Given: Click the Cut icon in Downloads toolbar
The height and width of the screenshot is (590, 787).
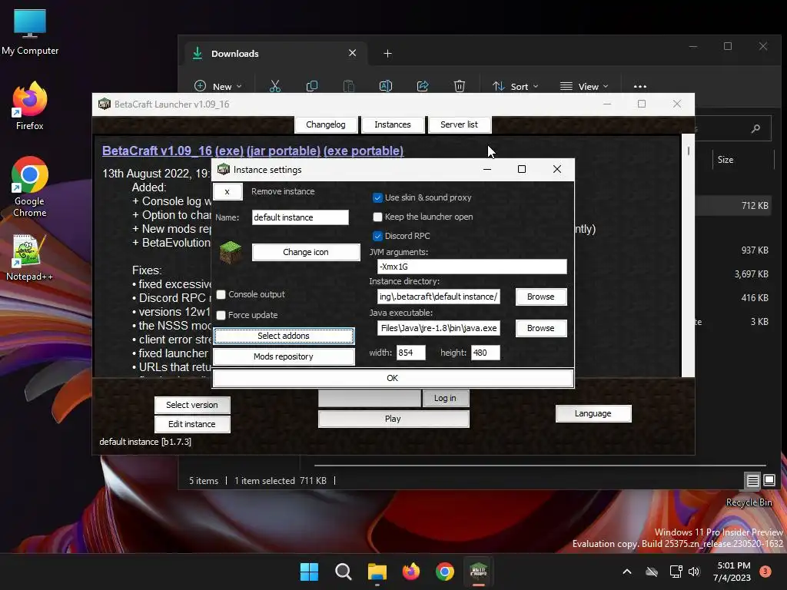Looking at the screenshot, I should tap(275, 86).
